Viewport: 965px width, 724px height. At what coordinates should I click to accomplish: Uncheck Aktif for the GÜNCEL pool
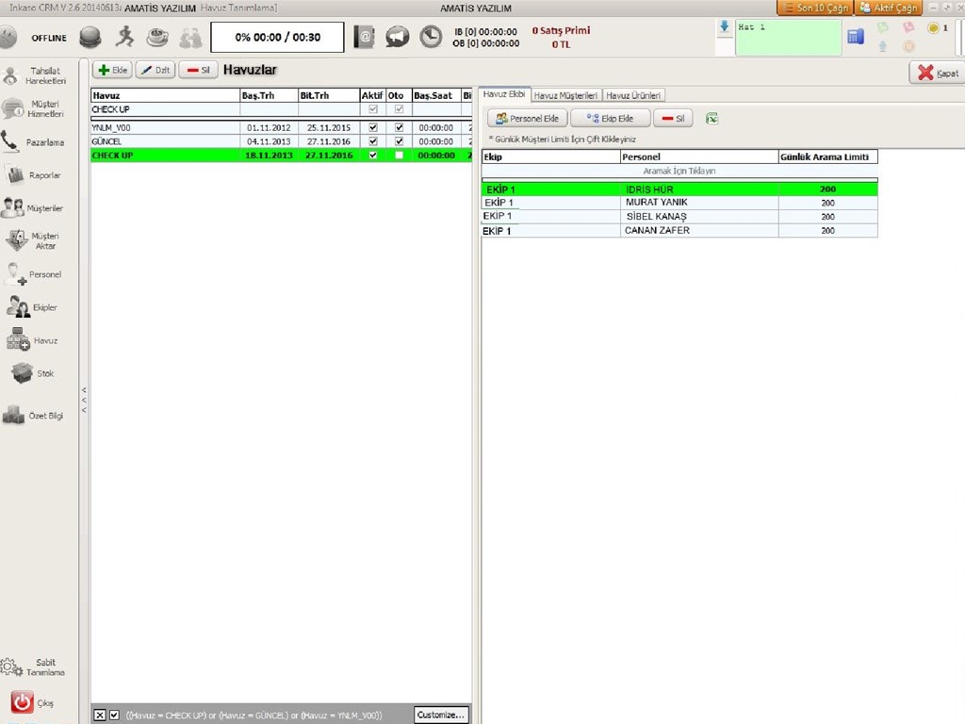(373, 141)
